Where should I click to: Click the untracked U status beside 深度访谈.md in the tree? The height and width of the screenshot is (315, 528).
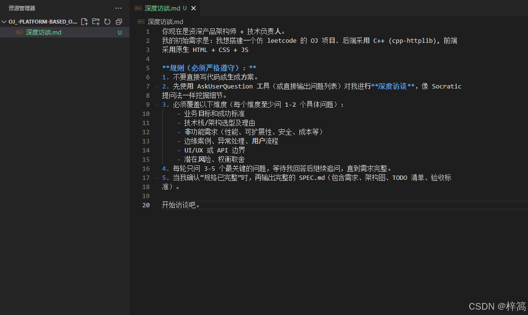click(x=119, y=32)
